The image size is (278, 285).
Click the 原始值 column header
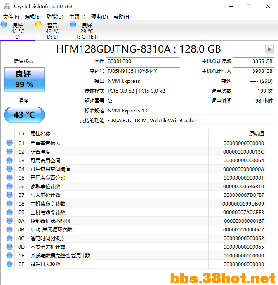point(238,134)
